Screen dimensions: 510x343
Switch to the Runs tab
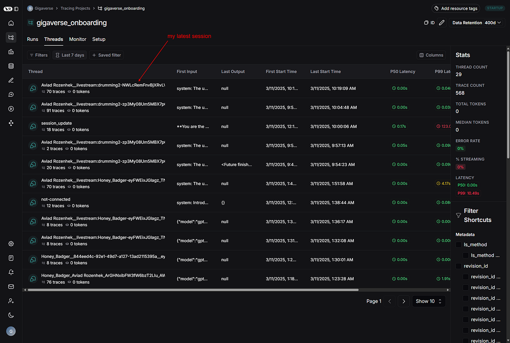(x=32, y=39)
